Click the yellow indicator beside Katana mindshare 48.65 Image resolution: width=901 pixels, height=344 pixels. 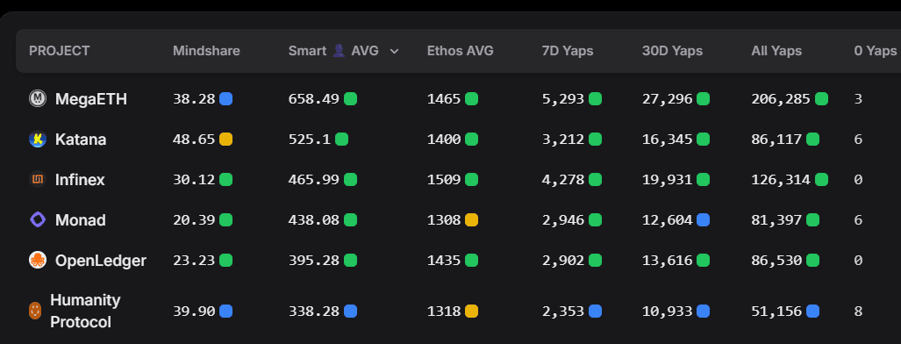click(225, 140)
